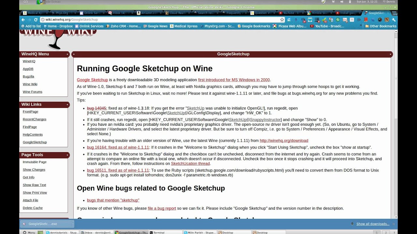The image size is (417, 234).
Task: Expand the hidden bookmarks chevron
Action: click(x=361, y=26)
